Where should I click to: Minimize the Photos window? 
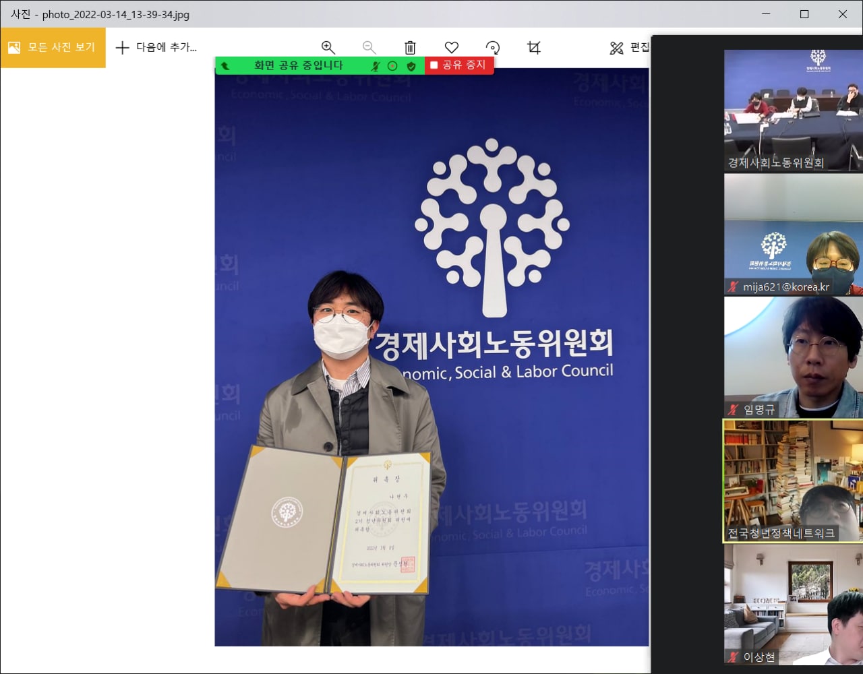(x=766, y=13)
